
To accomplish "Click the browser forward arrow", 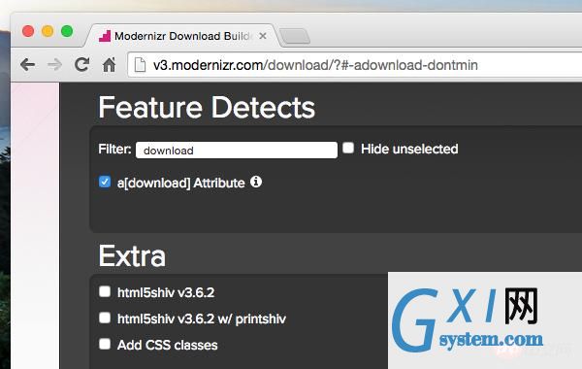I will (x=54, y=65).
